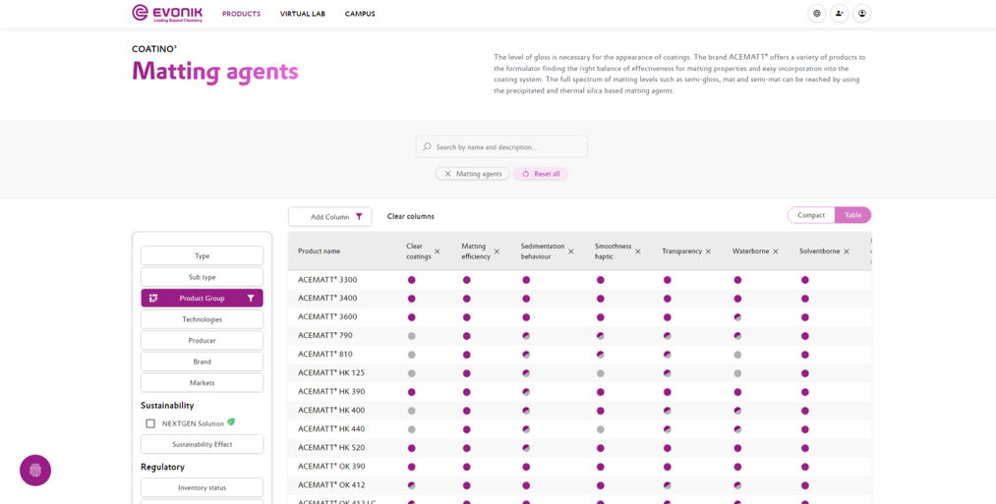The width and height of the screenshot is (996, 504).
Task: Remove the Matting agents filter chip X
Action: (447, 174)
